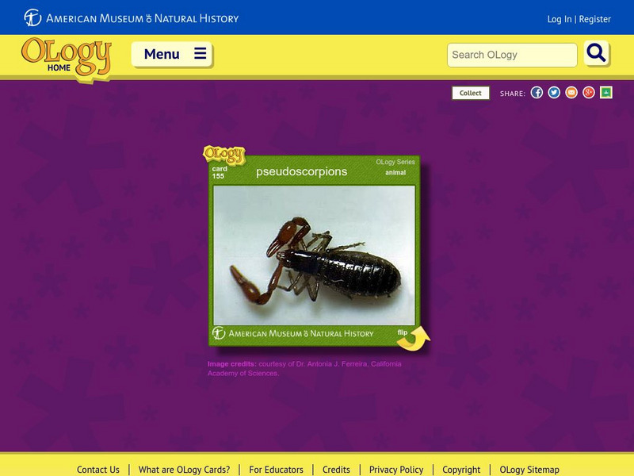
Task: Share to Google Classroom
Action: (x=605, y=92)
